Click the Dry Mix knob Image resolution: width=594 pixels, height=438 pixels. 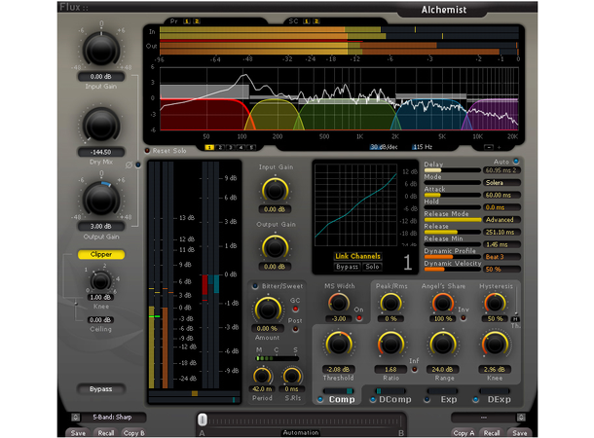point(101,126)
